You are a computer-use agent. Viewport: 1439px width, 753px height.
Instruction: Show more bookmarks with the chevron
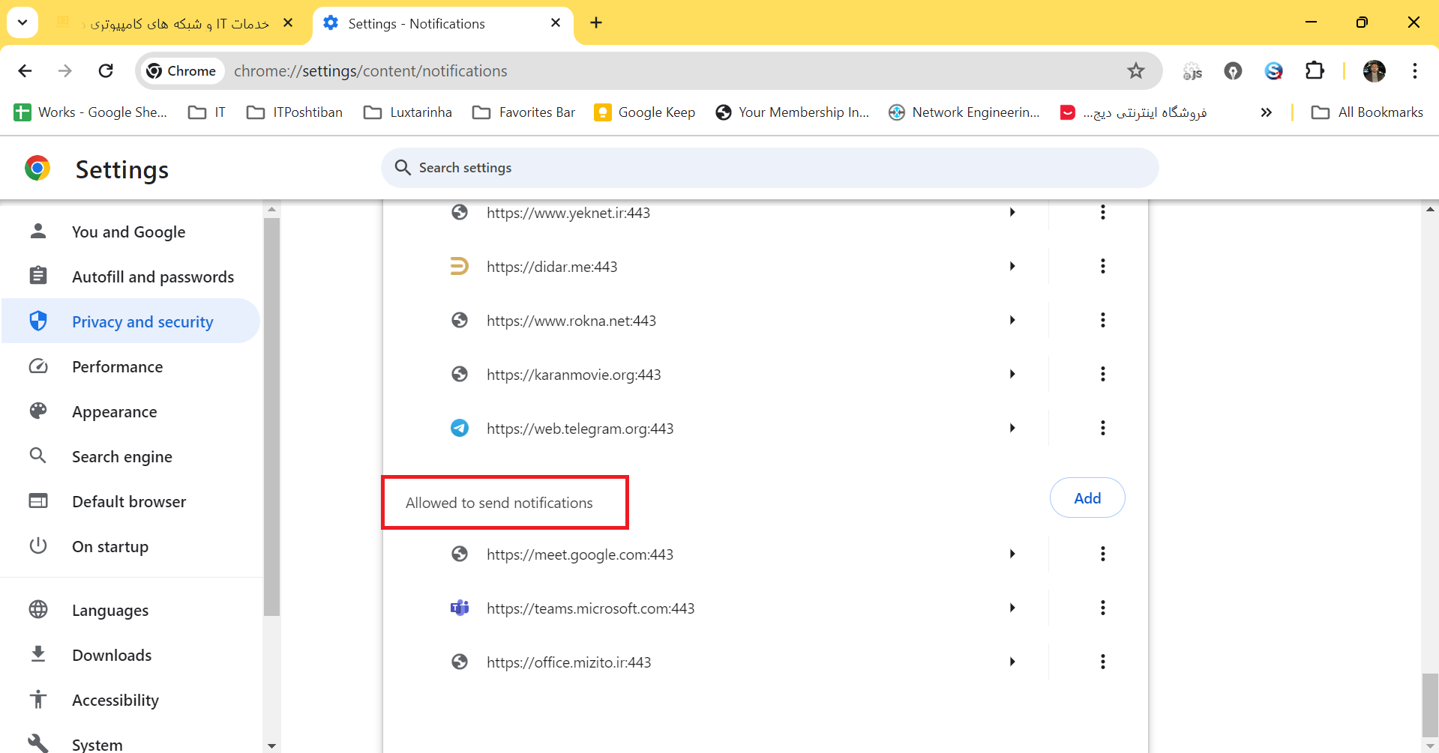click(x=1266, y=112)
